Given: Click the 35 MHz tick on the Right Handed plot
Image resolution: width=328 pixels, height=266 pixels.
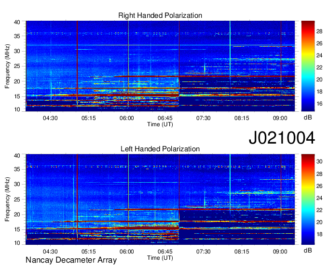Looking at the screenshot, I should [17, 36].
